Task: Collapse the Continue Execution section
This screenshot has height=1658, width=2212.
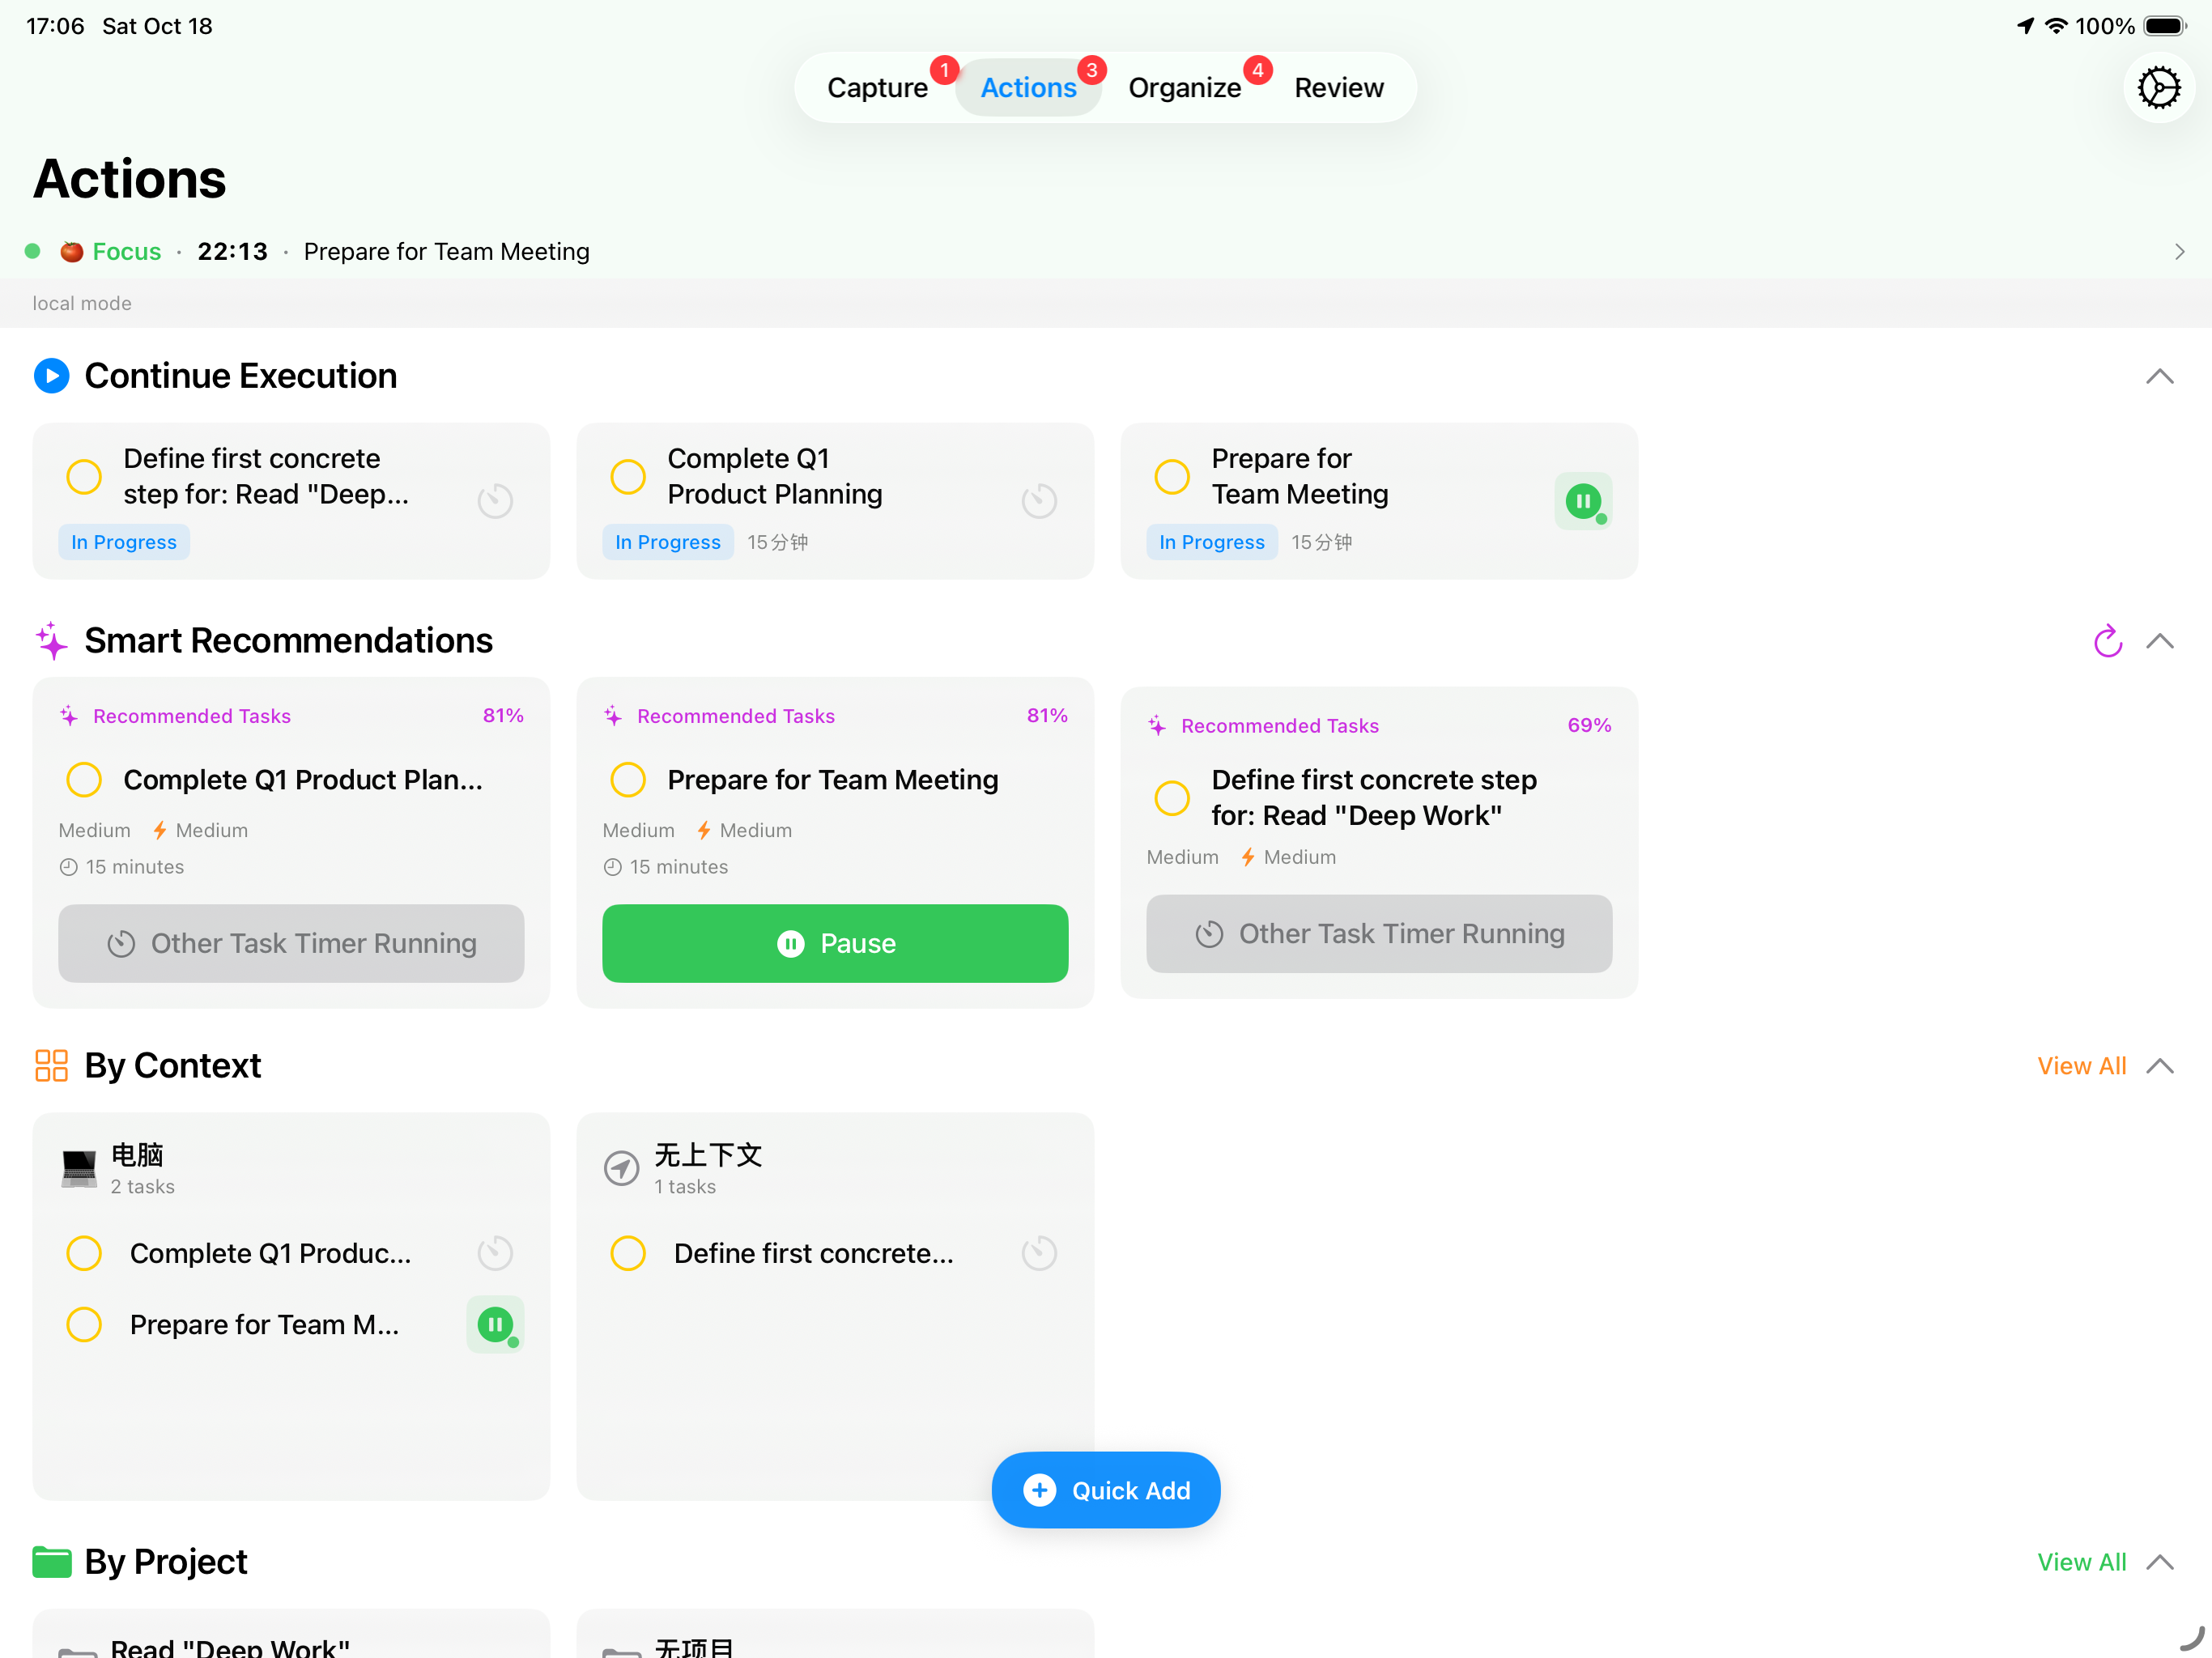Action: (2161, 376)
